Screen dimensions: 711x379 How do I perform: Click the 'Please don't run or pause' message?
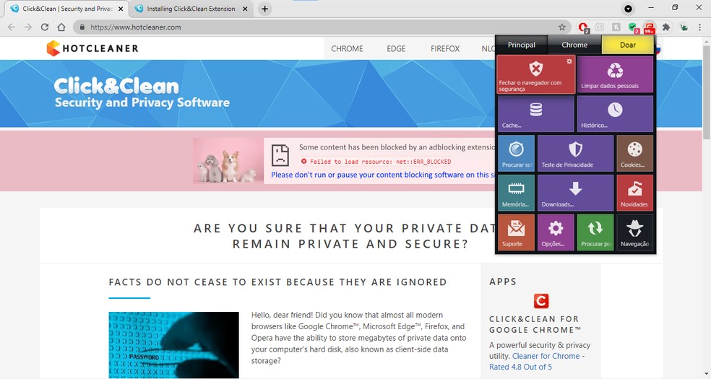click(x=383, y=175)
